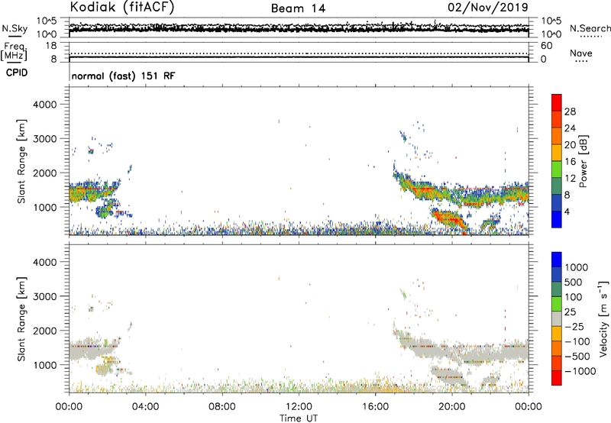Click the date '02/Nov/2019'
Viewport: 611px width, 423px height.
[x=488, y=7]
